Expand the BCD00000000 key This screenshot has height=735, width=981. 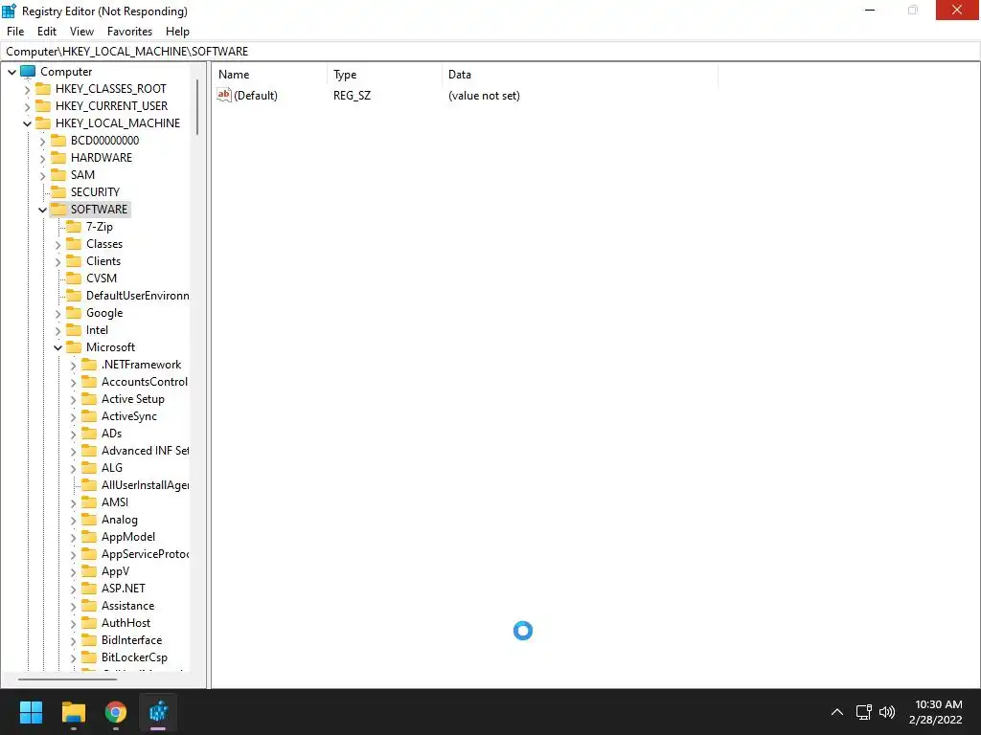pos(42,142)
